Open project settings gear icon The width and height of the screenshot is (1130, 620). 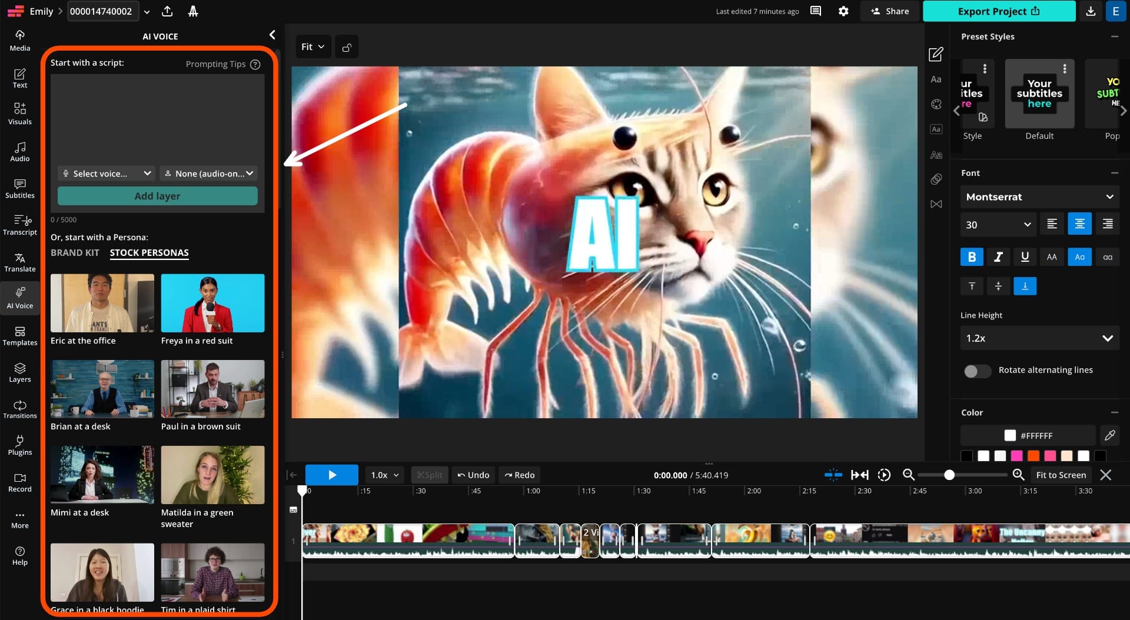(x=843, y=11)
